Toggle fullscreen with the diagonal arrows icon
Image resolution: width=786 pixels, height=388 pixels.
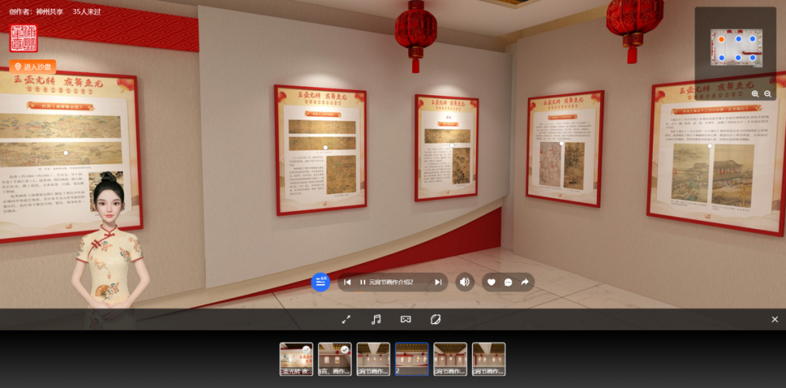point(346,320)
